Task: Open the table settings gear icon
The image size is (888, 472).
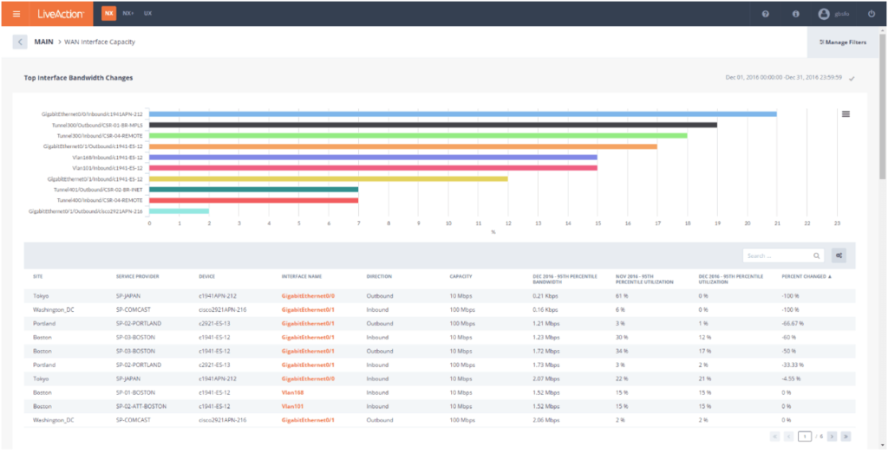Action: [x=839, y=255]
